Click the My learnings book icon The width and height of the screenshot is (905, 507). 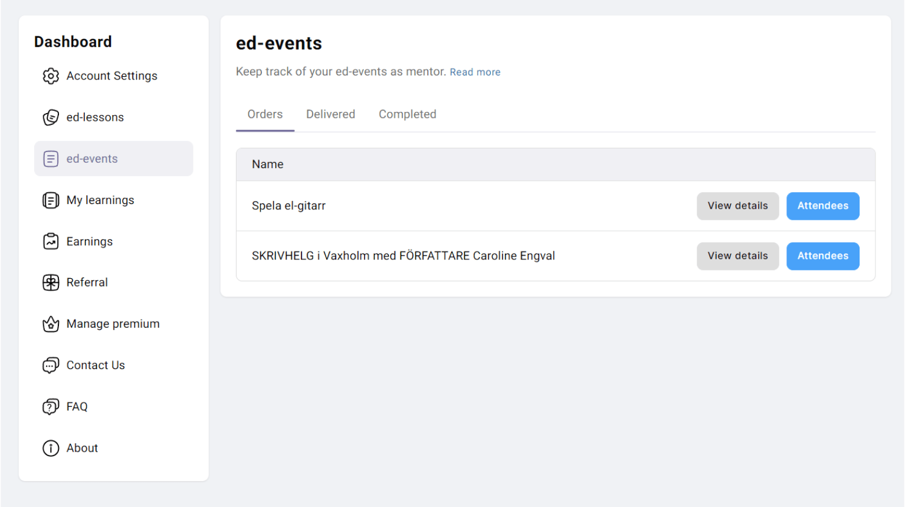(x=51, y=200)
